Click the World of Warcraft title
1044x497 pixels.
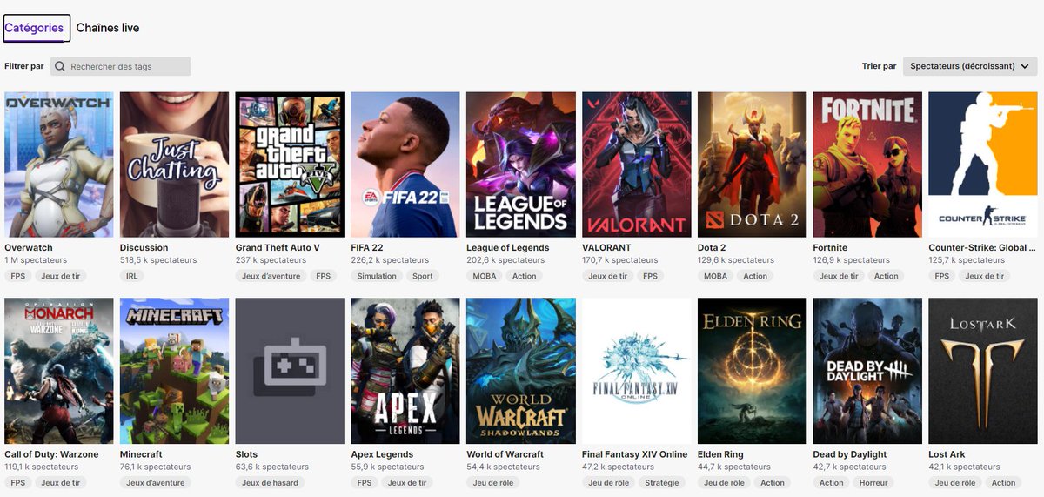(505, 454)
